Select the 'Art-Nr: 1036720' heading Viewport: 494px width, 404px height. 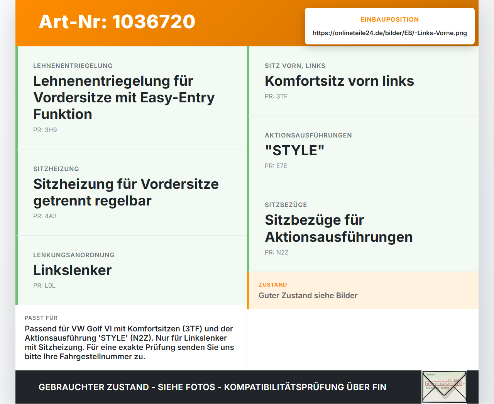tap(117, 22)
